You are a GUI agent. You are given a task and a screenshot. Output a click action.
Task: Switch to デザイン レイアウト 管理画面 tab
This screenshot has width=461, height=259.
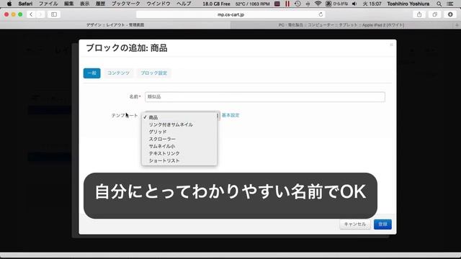coord(115,25)
